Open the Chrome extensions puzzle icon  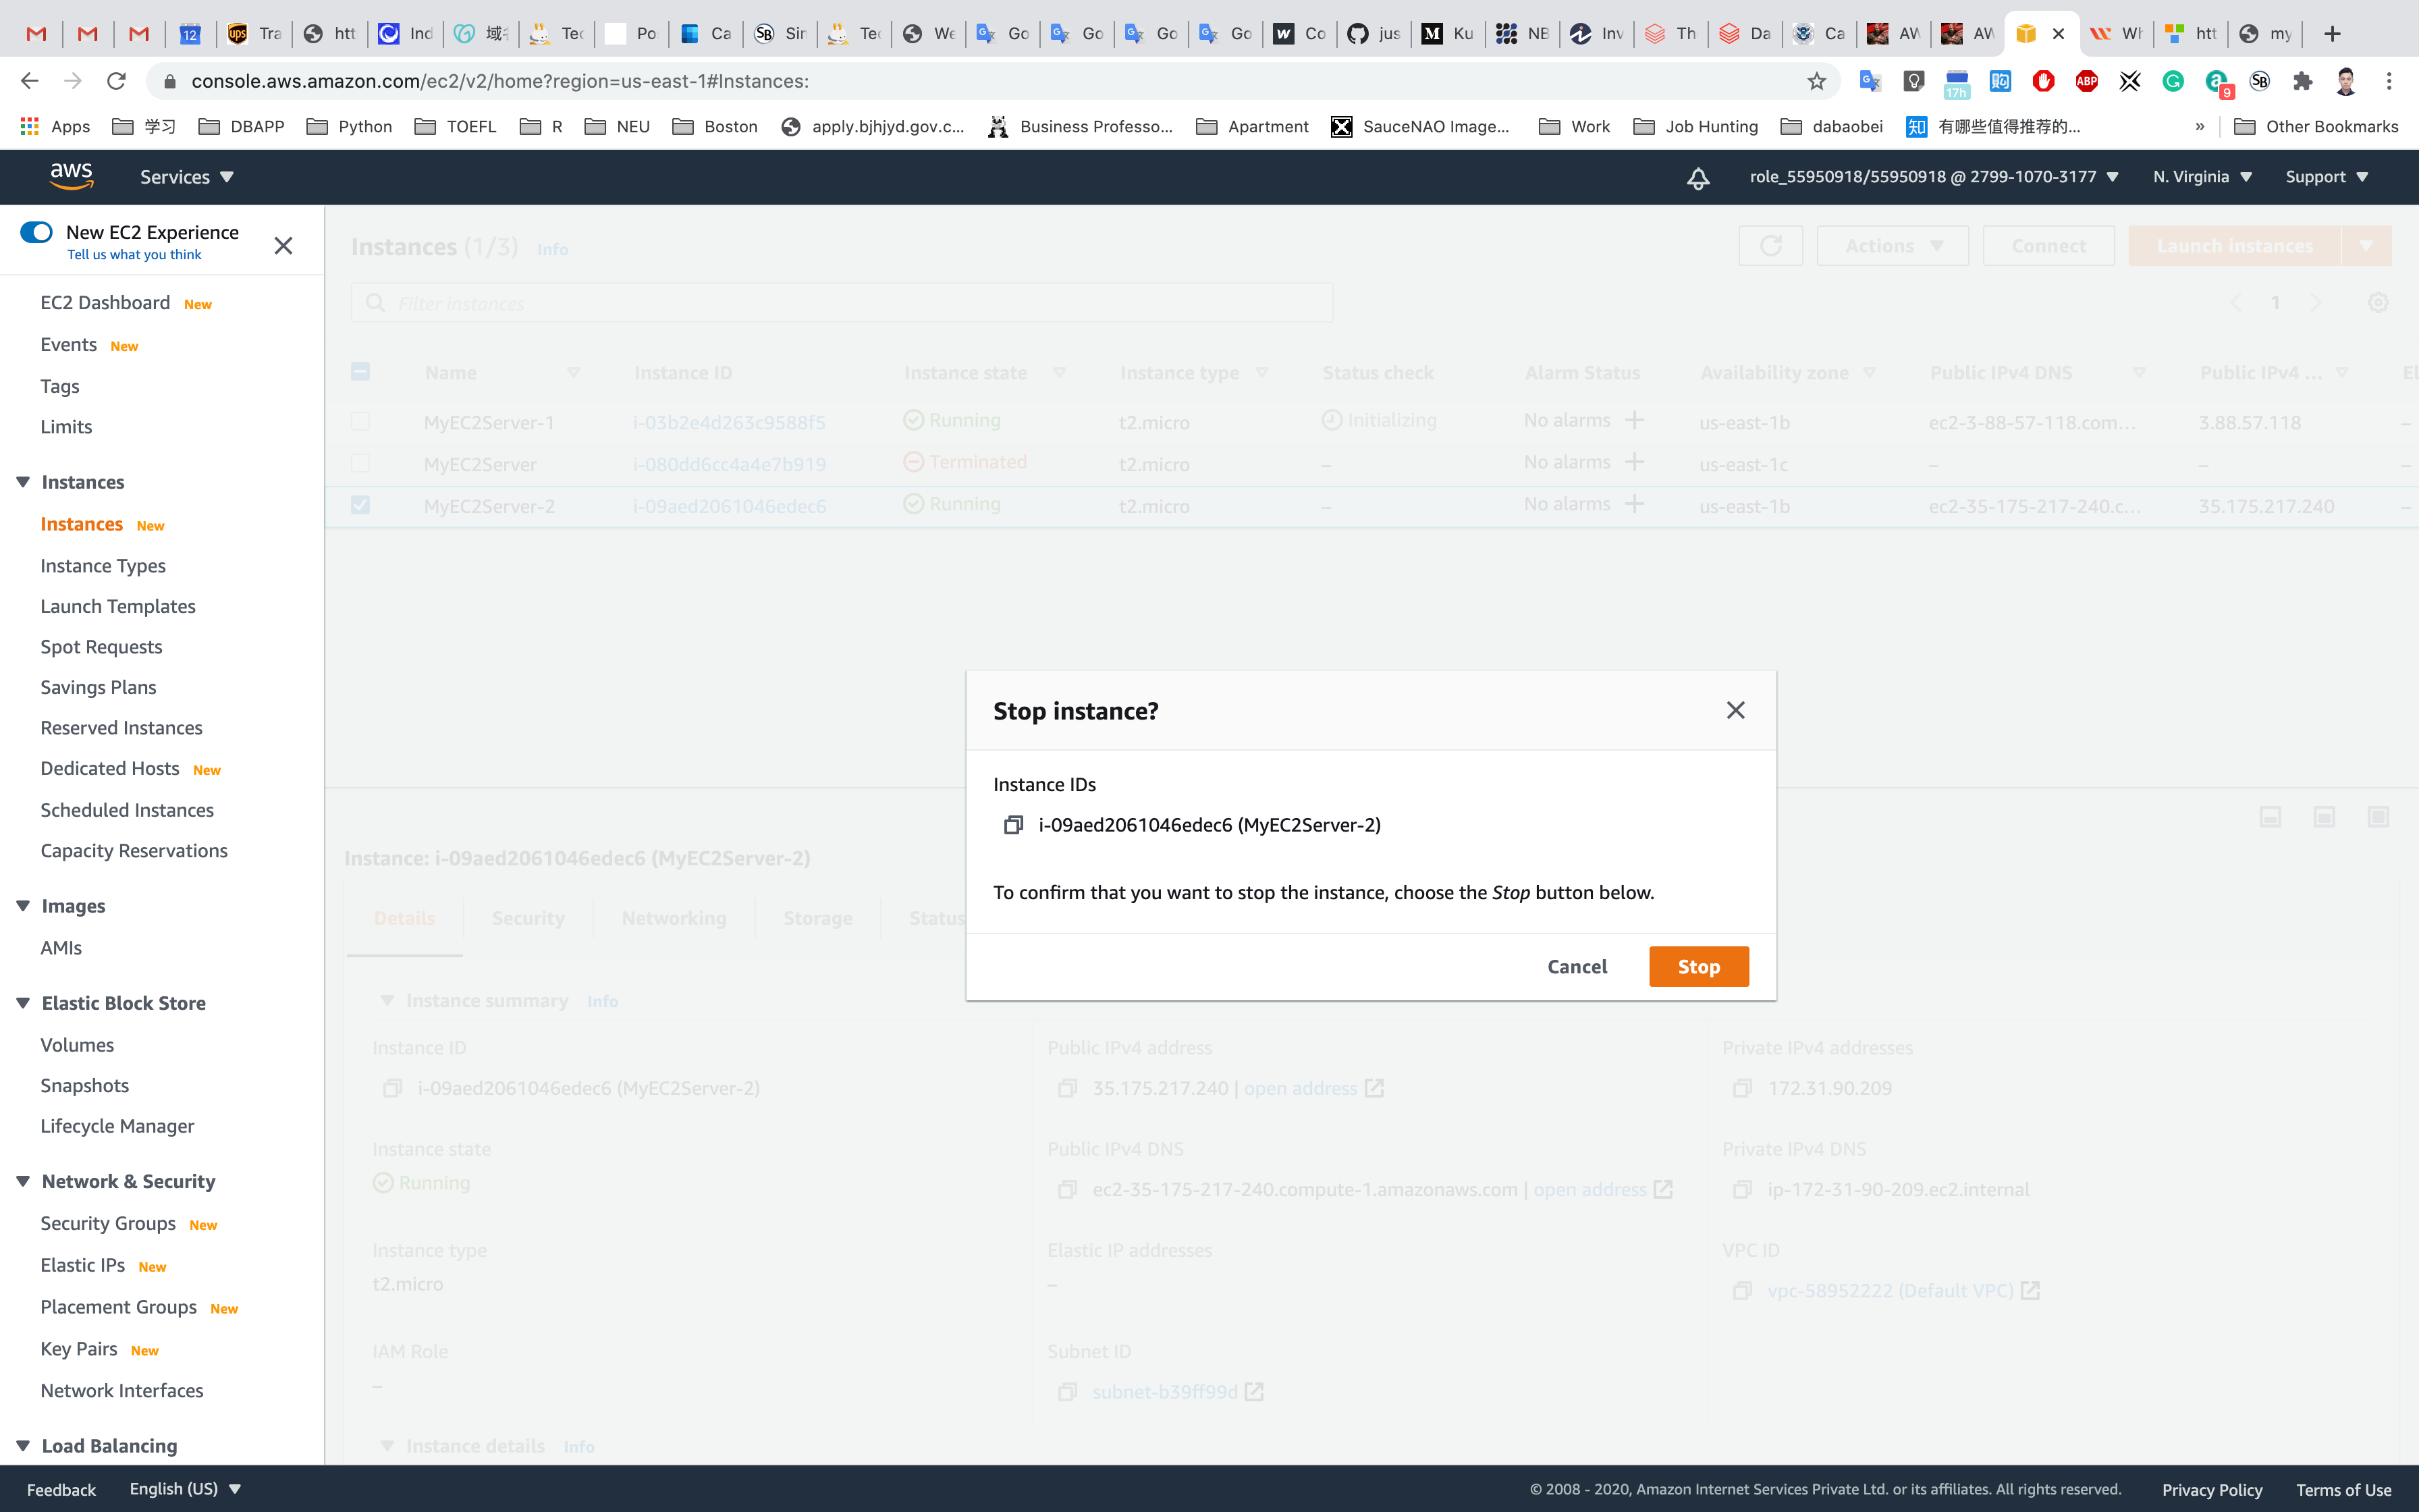click(2302, 81)
